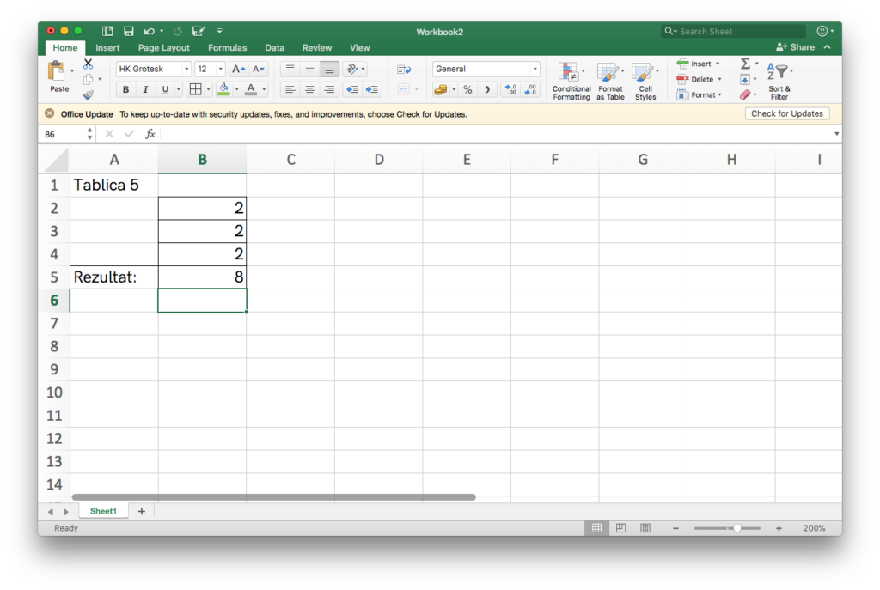The height and width of the screenshot is (590, 880).
Task: Click the Increase Font Size icon
Action: click(x=239, y=69)
